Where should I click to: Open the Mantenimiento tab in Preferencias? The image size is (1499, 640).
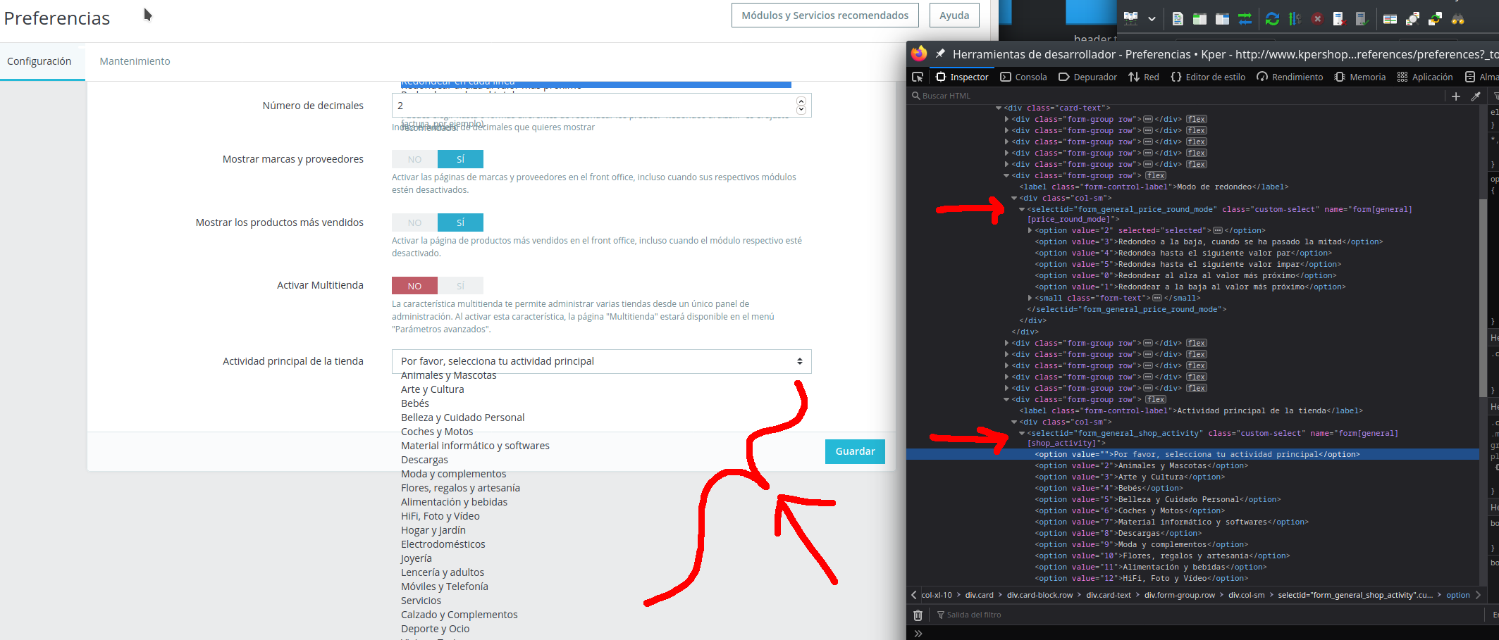135,61
